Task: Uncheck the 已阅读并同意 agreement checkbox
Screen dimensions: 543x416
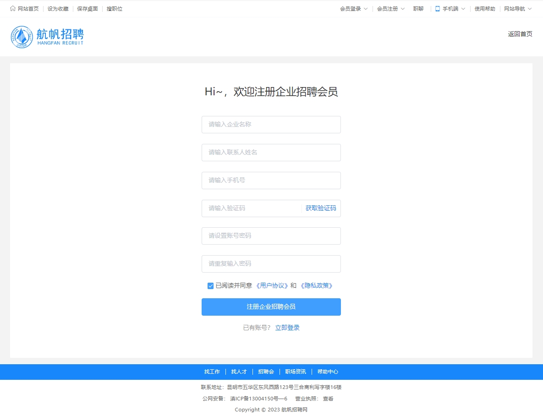Action: click(x=210, y=286)
